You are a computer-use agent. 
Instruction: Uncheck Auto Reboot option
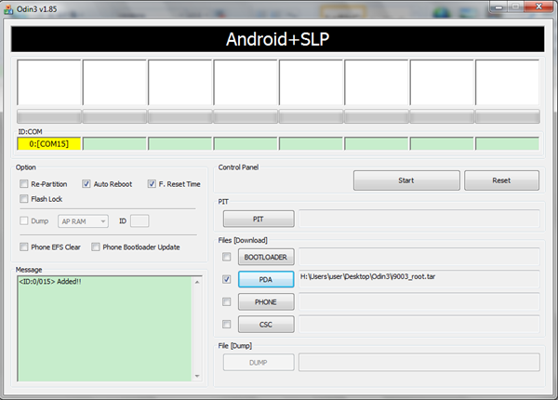click(86, 183)
